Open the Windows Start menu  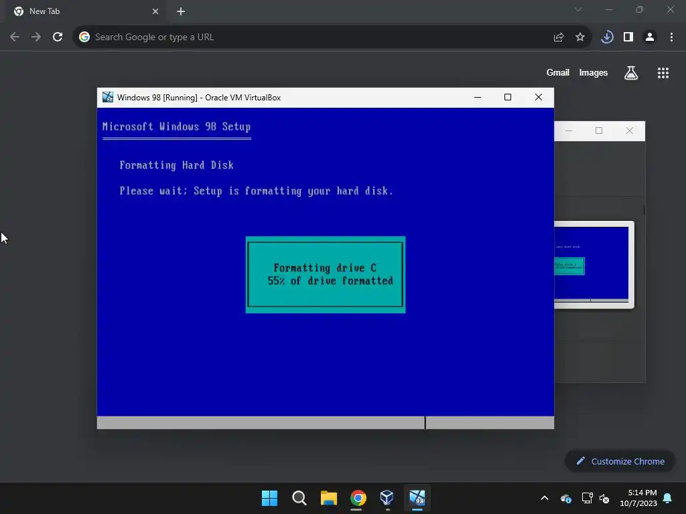[269, 498]
